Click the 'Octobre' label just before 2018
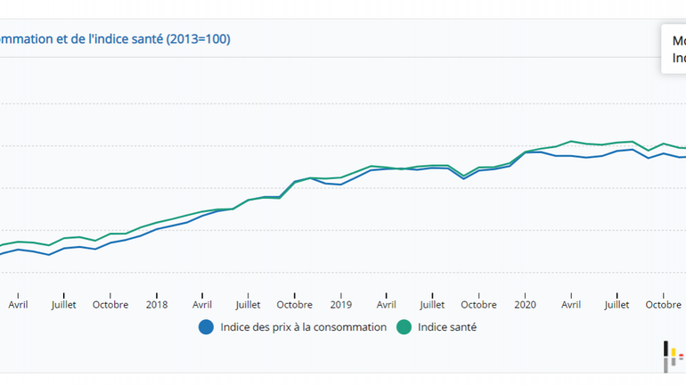The width and height of the screenshot is (686, 386). (x=110, y=304)
